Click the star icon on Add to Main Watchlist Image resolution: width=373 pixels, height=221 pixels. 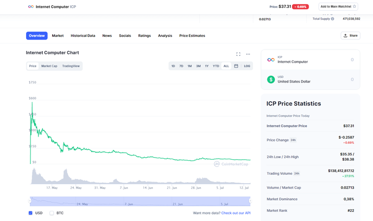354,6
